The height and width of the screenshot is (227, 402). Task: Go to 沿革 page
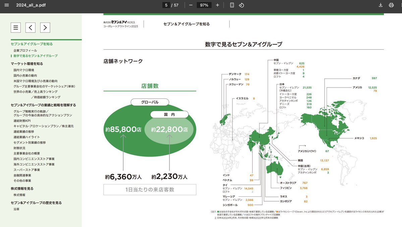click(16, 209)
